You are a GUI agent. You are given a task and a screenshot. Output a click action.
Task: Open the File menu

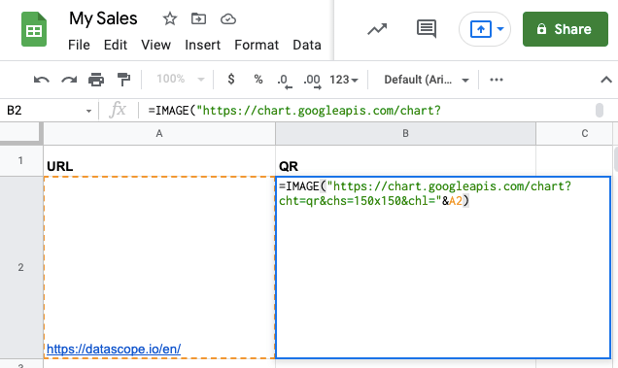[x=79, y=45]
